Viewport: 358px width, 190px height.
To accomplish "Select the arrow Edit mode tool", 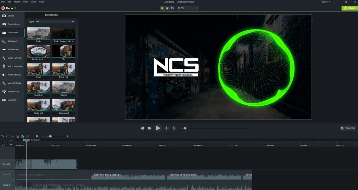I will 162,8.
